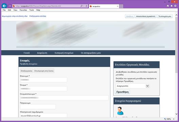
Task: Click the browser Forward arrow button
Action: coord(10,6)
